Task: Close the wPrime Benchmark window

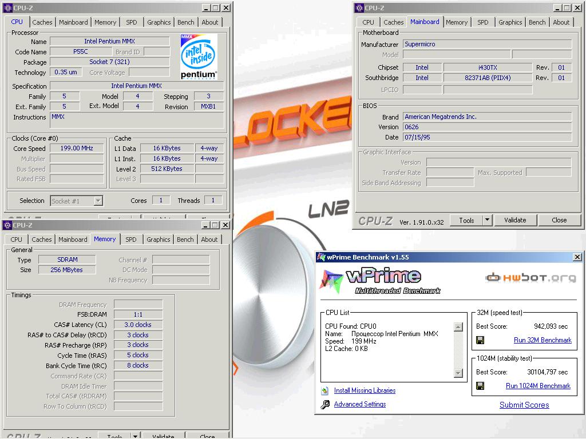Action: click(x=577, y=257)
